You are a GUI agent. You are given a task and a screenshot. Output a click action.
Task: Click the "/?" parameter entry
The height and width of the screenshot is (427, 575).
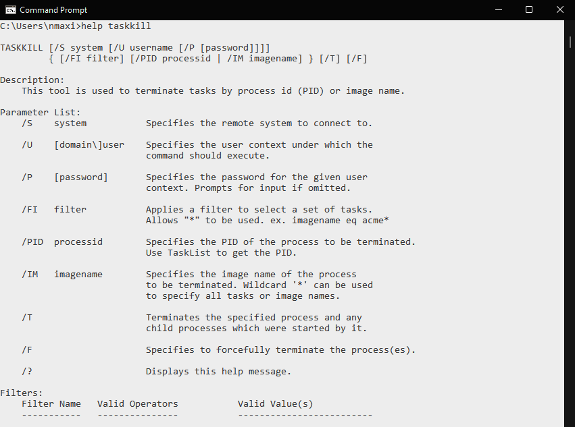tap(27, 372)
